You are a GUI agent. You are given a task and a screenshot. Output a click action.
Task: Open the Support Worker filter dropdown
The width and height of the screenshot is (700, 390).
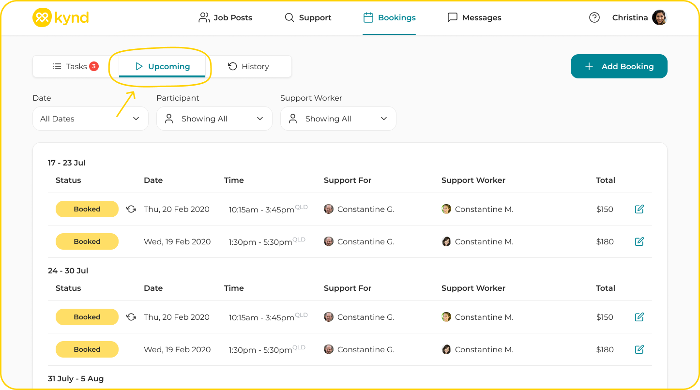pyautogui.click(x=338, y=119)
